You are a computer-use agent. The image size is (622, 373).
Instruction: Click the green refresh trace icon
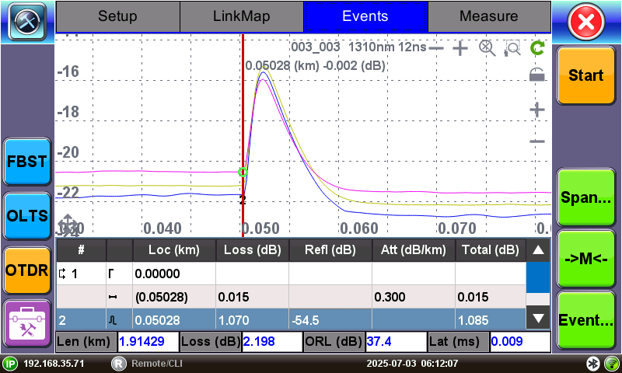tap(537, 48)
